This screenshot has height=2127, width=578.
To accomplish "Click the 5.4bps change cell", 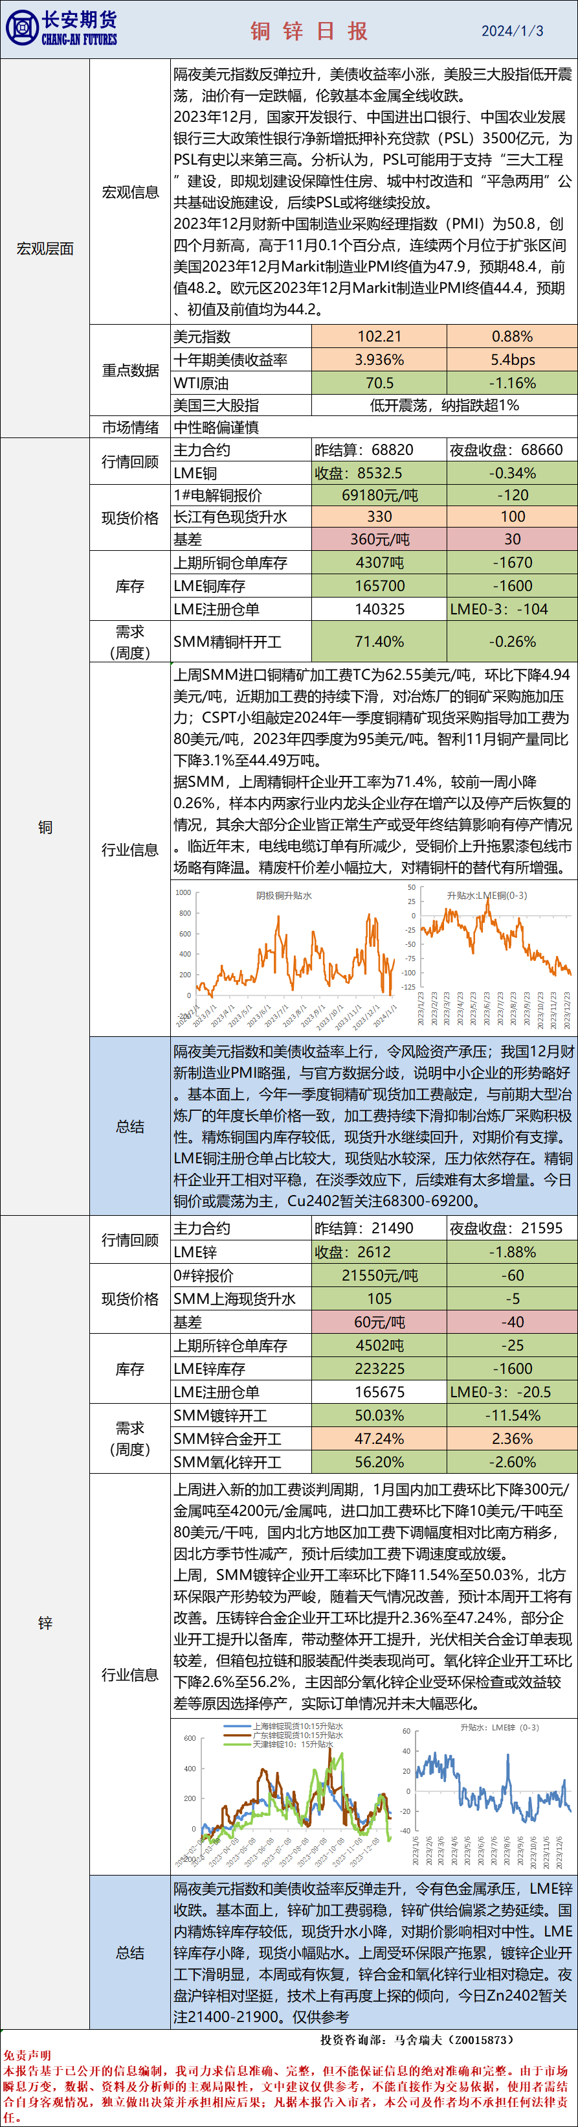I will click(512, 359).
